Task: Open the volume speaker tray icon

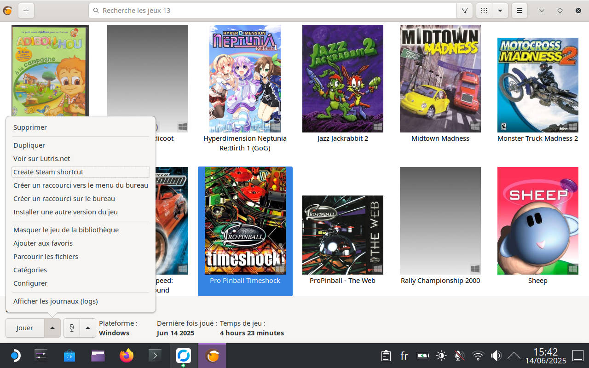Action: coord(496,356)
